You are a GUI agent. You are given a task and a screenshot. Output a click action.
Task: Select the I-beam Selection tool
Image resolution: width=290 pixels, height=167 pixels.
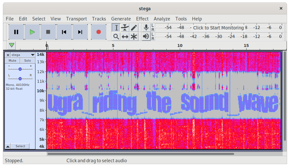(116, 28)
